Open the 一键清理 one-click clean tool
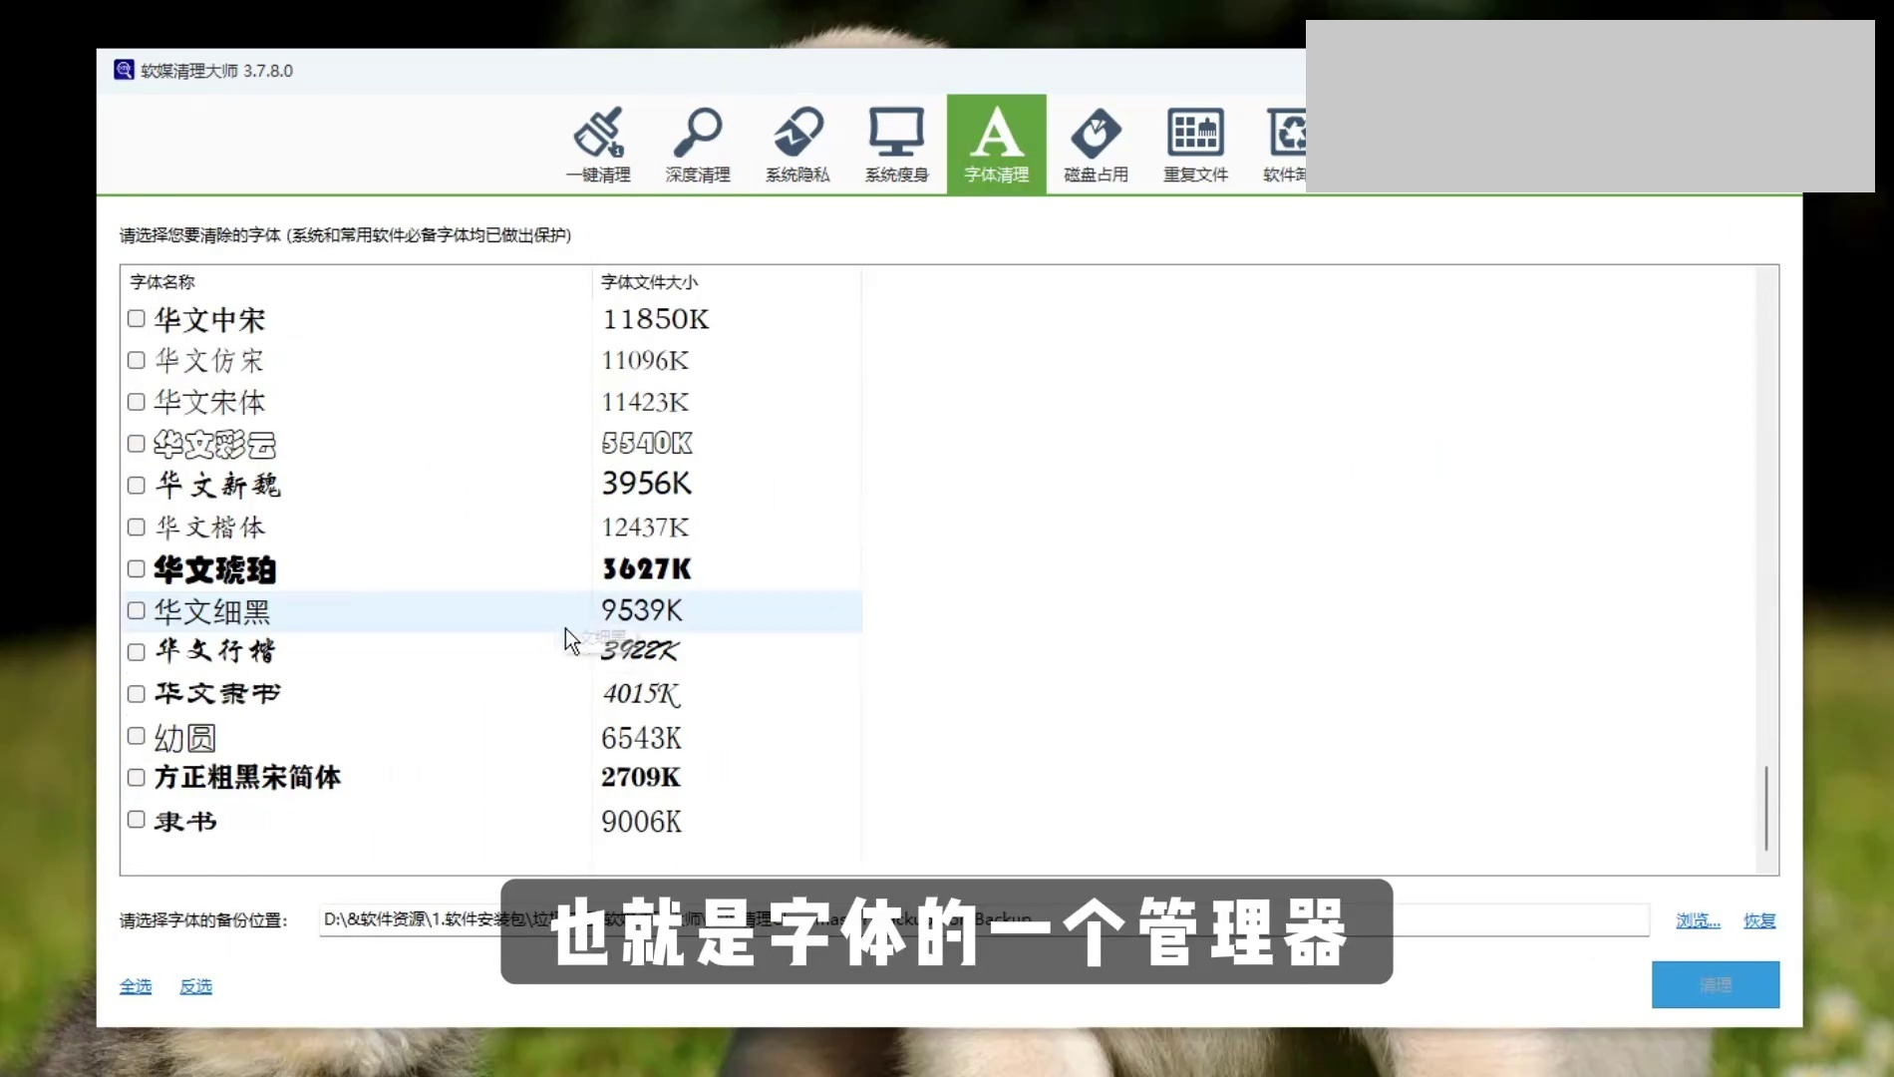 click(x=598, y=145)
